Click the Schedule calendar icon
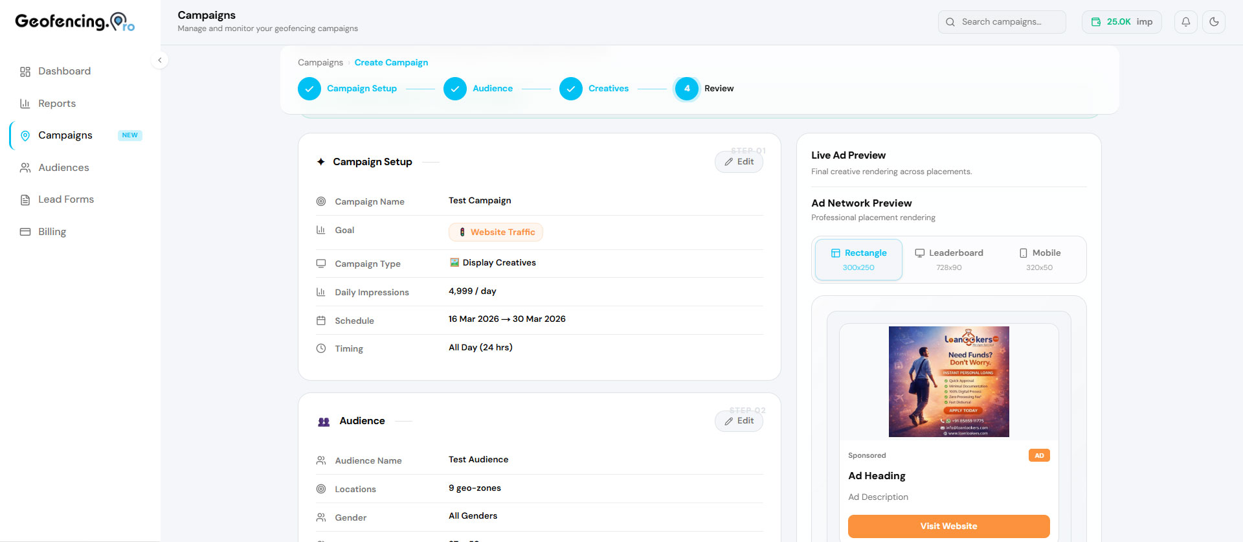 [x=321, y=321]
